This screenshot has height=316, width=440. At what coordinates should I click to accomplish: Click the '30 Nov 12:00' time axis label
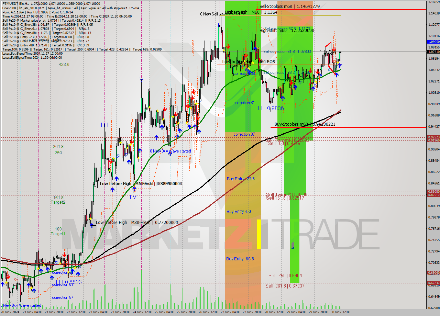341,312
